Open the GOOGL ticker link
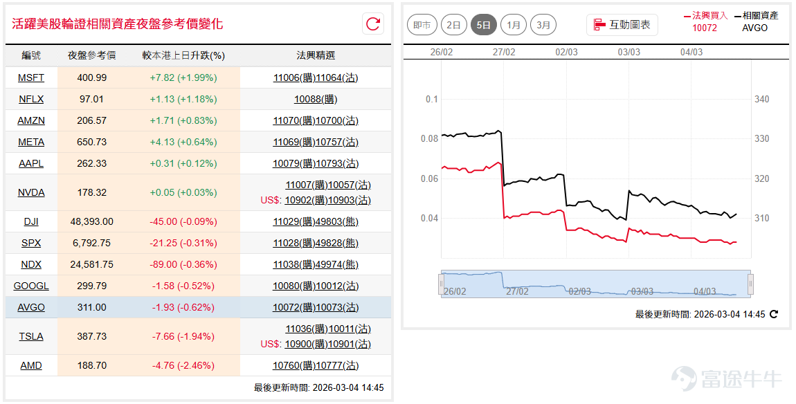Image resolution: width=796 pixels, height=404 pixels. (31, 286)
